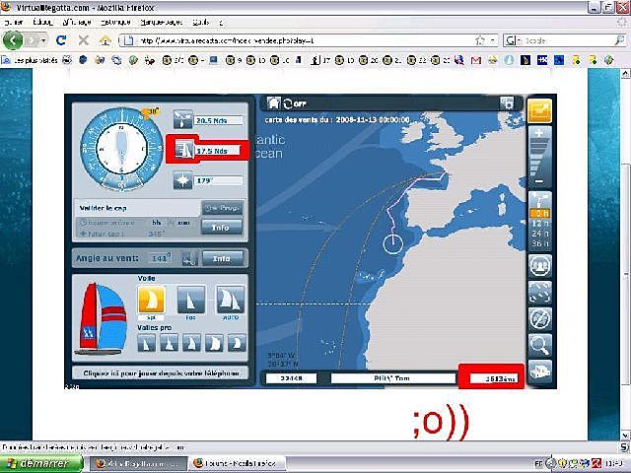This screenshot has height=473, width=631.
Task: Open the Historique menu
Action: tap(115, 22)
